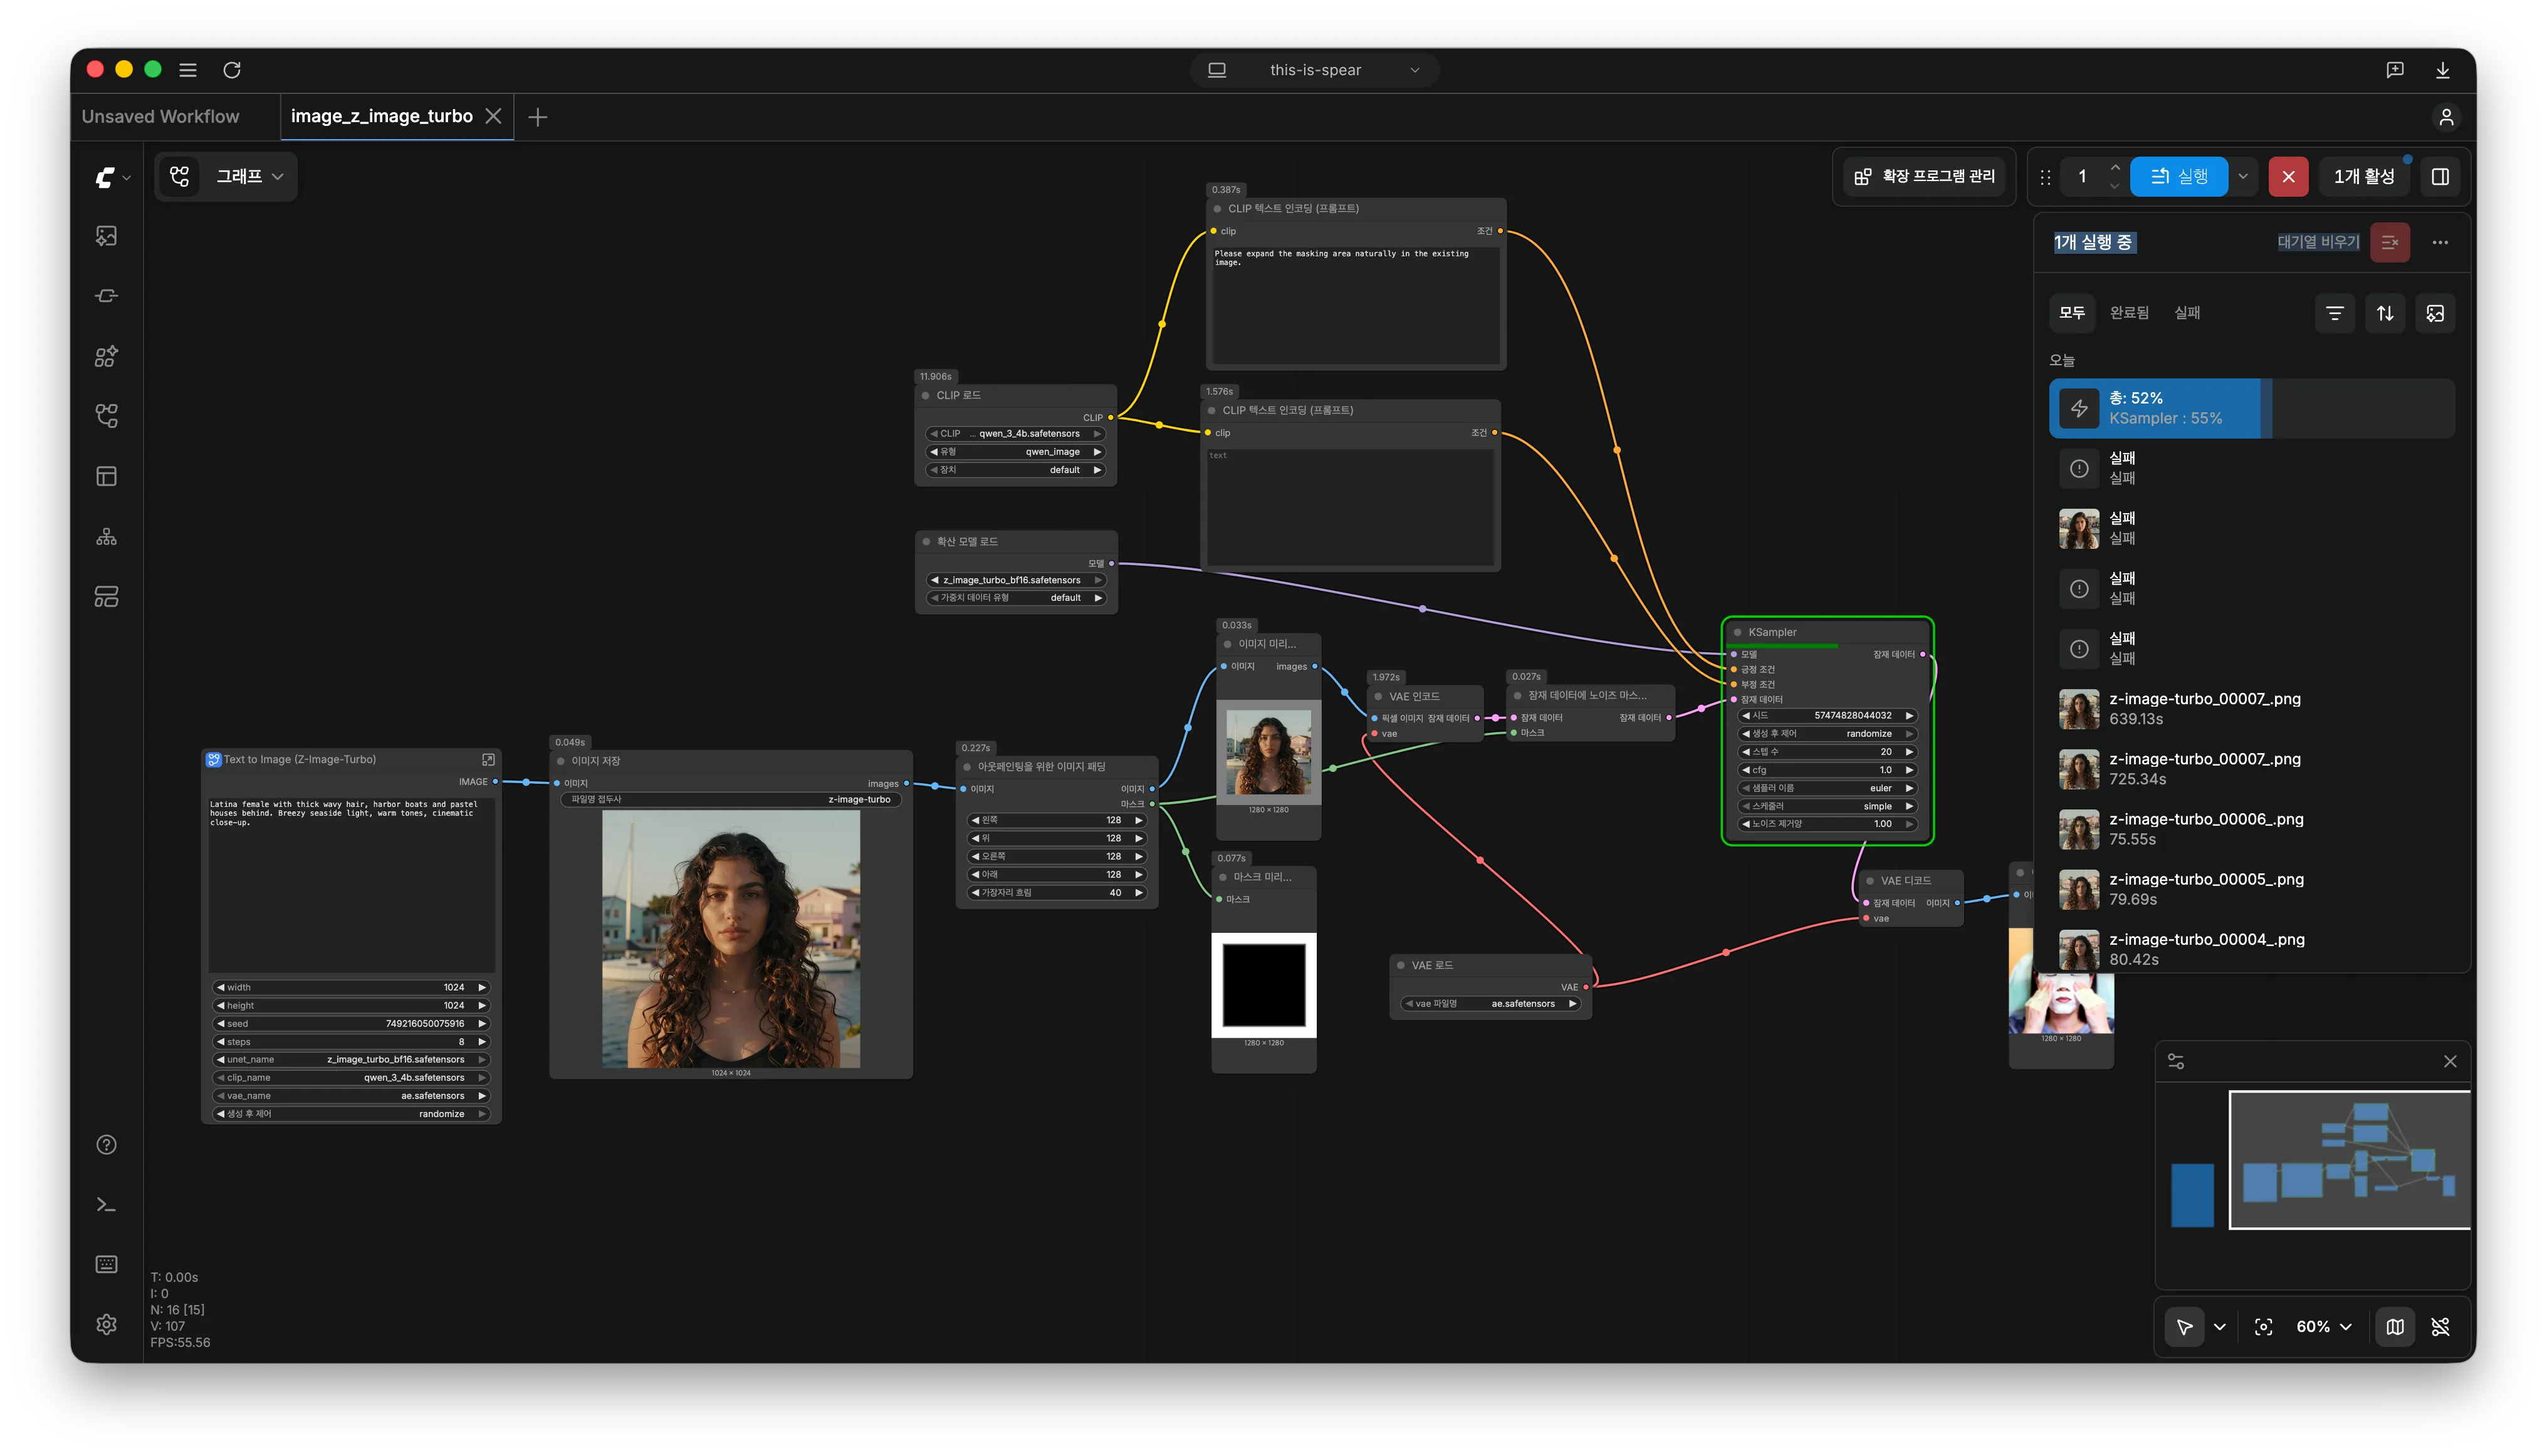
Task: Open the this-is-spear dropdown
Action: [1314, 70]
